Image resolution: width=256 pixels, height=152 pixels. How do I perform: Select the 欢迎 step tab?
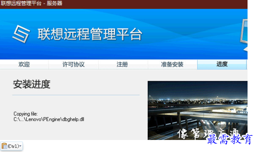tap(24, 65)
